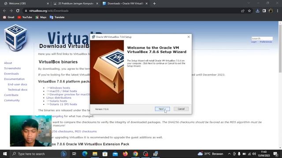Image resolution: width=282 pixels, height=158 pixels.
Task: Open Documentation in sidebar
Action: 15,79
